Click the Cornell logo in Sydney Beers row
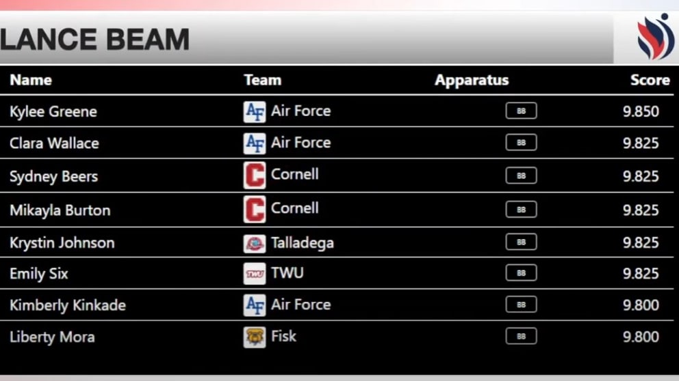 (x=255, y=175)
